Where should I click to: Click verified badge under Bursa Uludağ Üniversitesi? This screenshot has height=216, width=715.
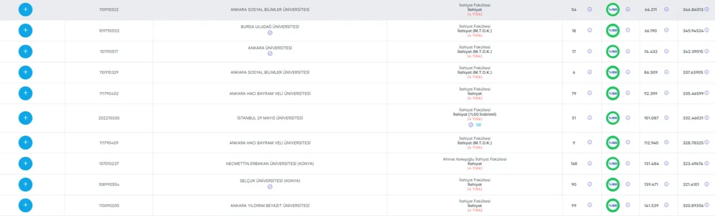point(270,33)
